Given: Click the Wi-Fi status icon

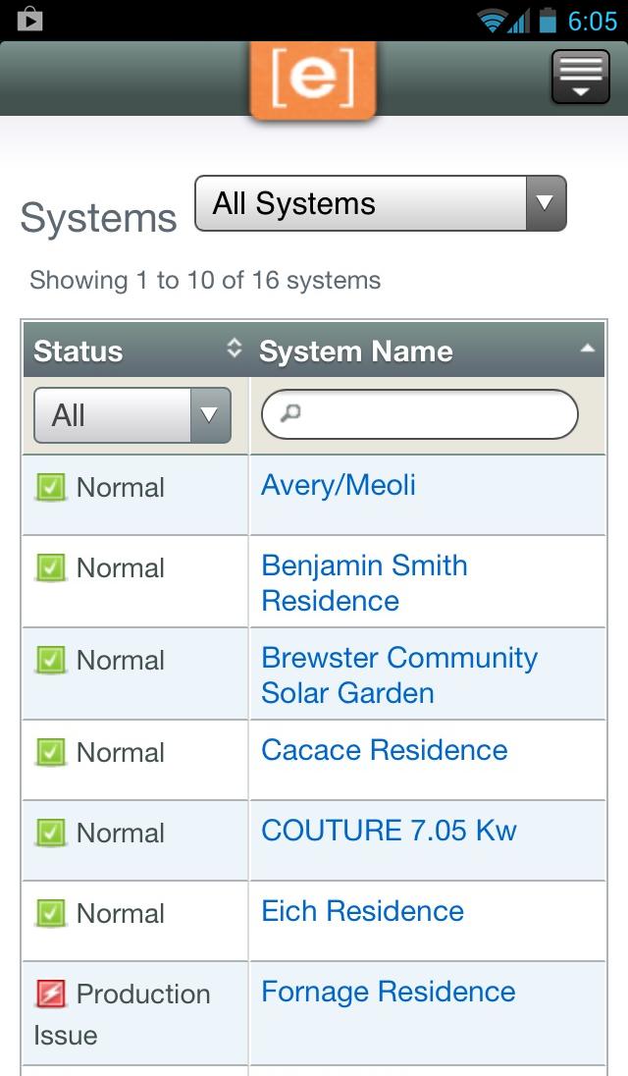Looking at the screenshot, I should (492, 21).
